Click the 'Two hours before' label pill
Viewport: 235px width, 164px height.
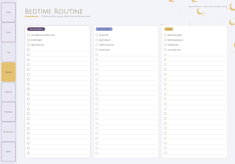coord(36,29)
